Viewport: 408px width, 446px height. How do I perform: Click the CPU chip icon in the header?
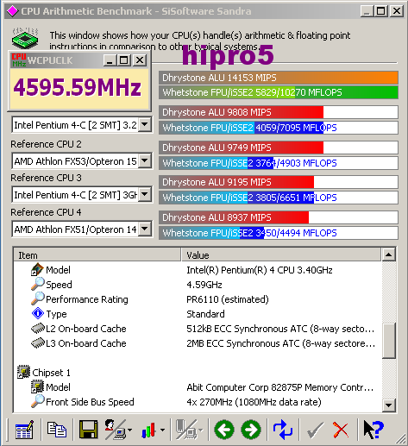(25, 38)
